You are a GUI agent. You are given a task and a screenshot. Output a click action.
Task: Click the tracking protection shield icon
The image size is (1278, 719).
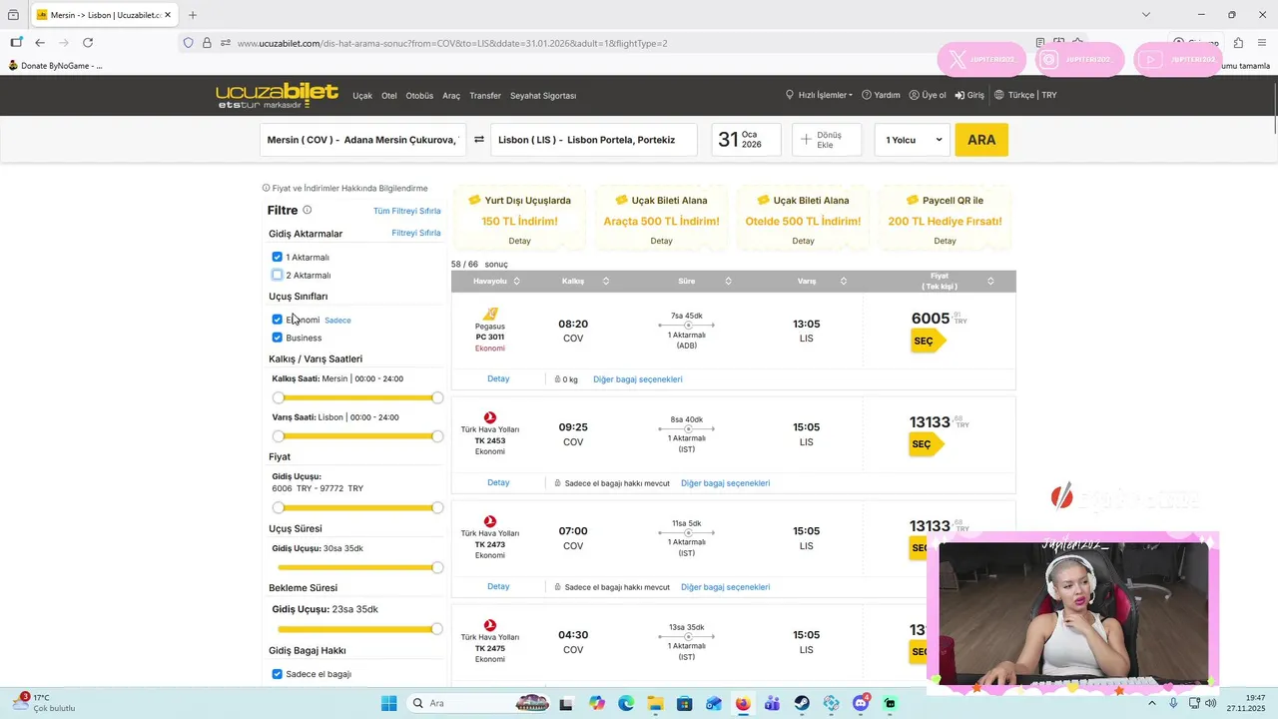(188, 43)
